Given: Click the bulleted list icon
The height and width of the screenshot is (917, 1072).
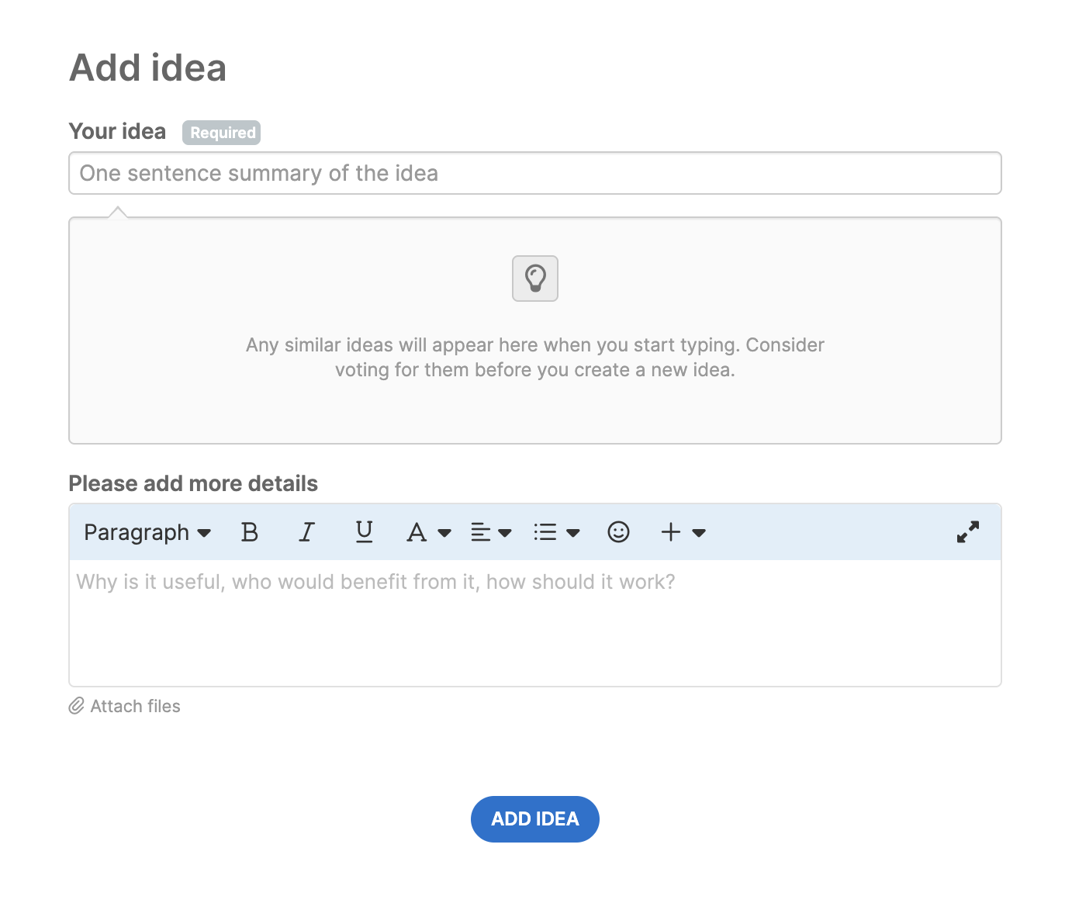Looking at the screenshot, I should point(545,532).
